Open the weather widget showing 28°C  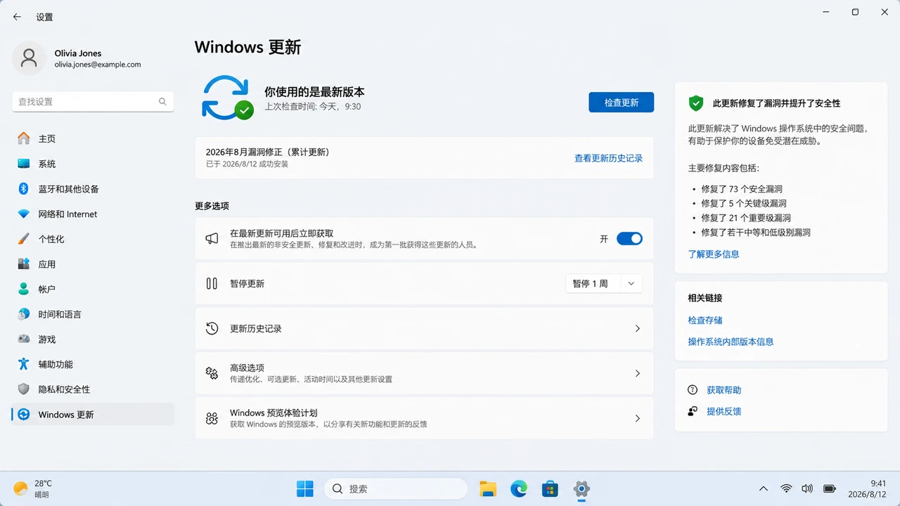pos(33,488)
